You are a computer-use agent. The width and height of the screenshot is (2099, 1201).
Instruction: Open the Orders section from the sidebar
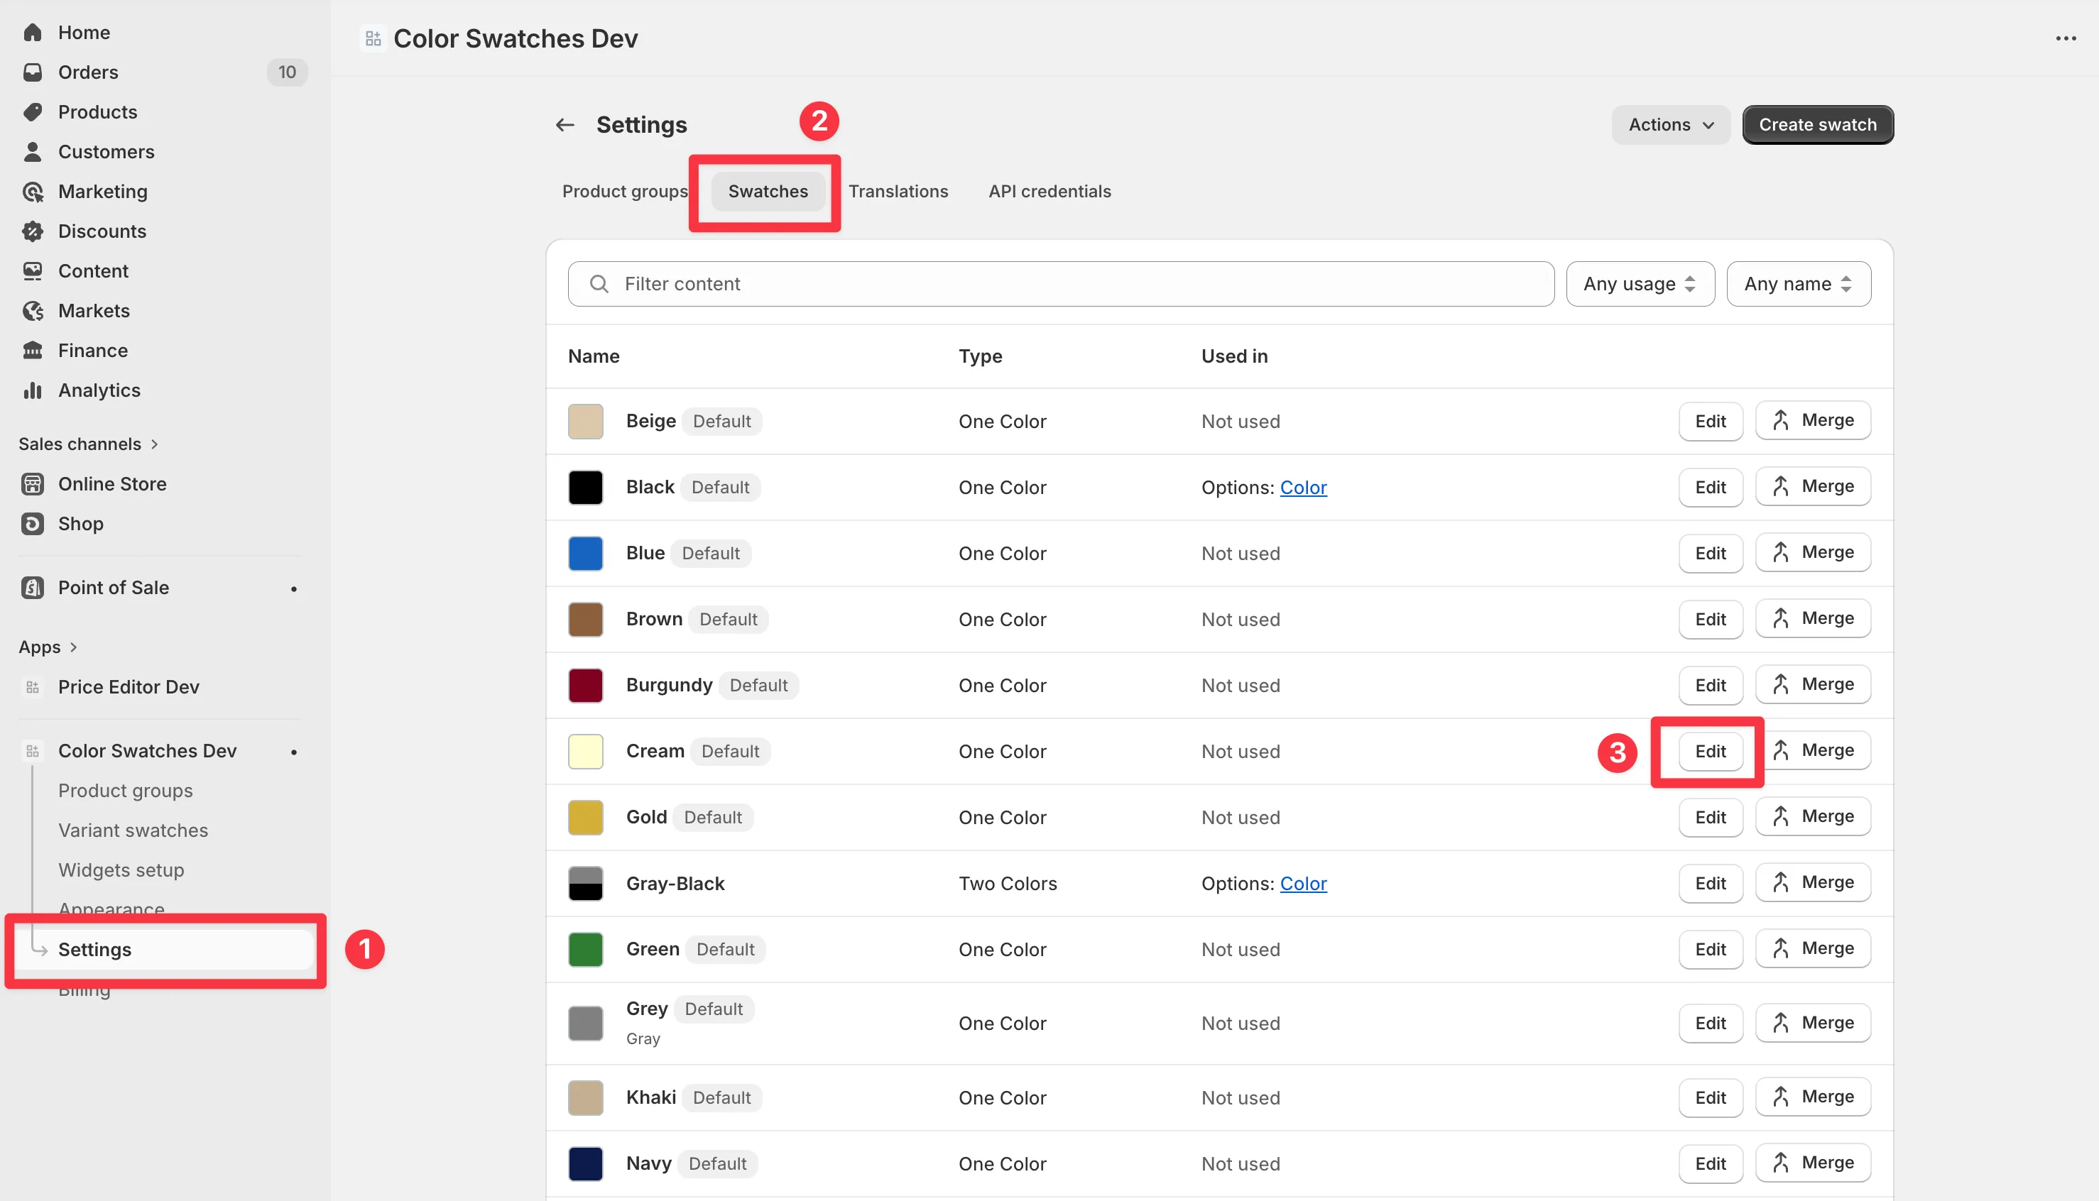coord(87,72)
